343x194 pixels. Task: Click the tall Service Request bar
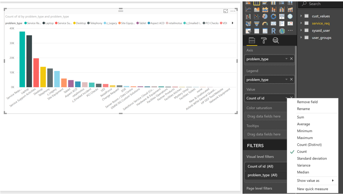22,59
